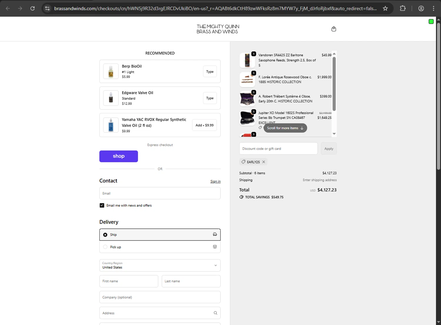
Task: Click the Yamaha Valve Oil thumbnail
Action: pos(111,125)
